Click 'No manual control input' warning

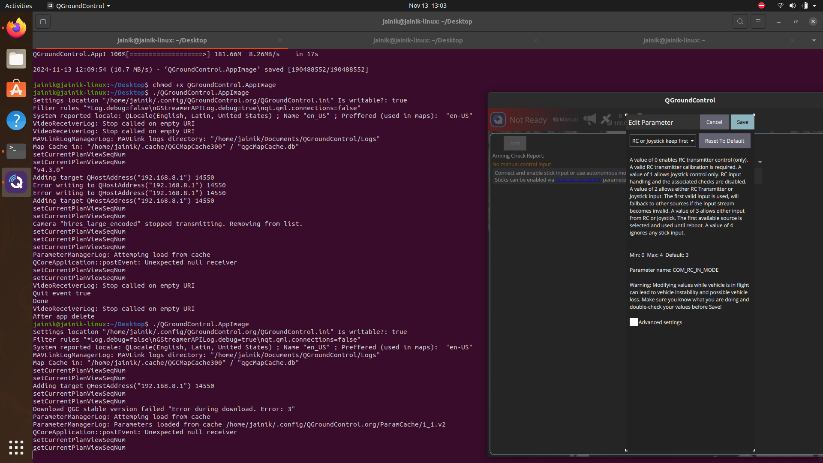pyautogui.click(x=522, y=165)
